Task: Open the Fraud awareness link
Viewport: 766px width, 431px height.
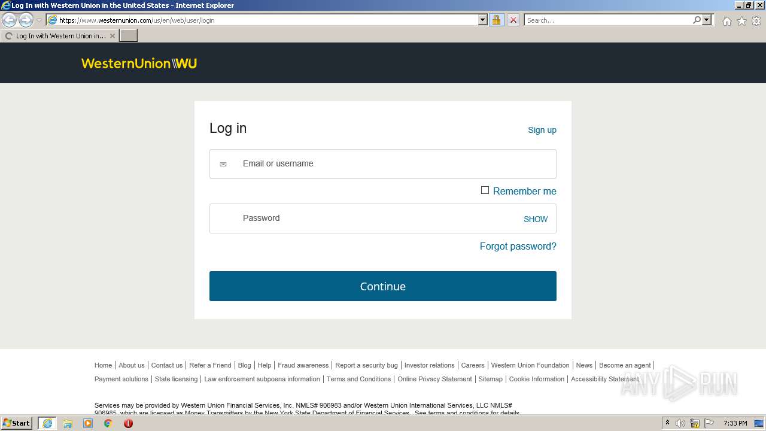Action: [303, 365]
